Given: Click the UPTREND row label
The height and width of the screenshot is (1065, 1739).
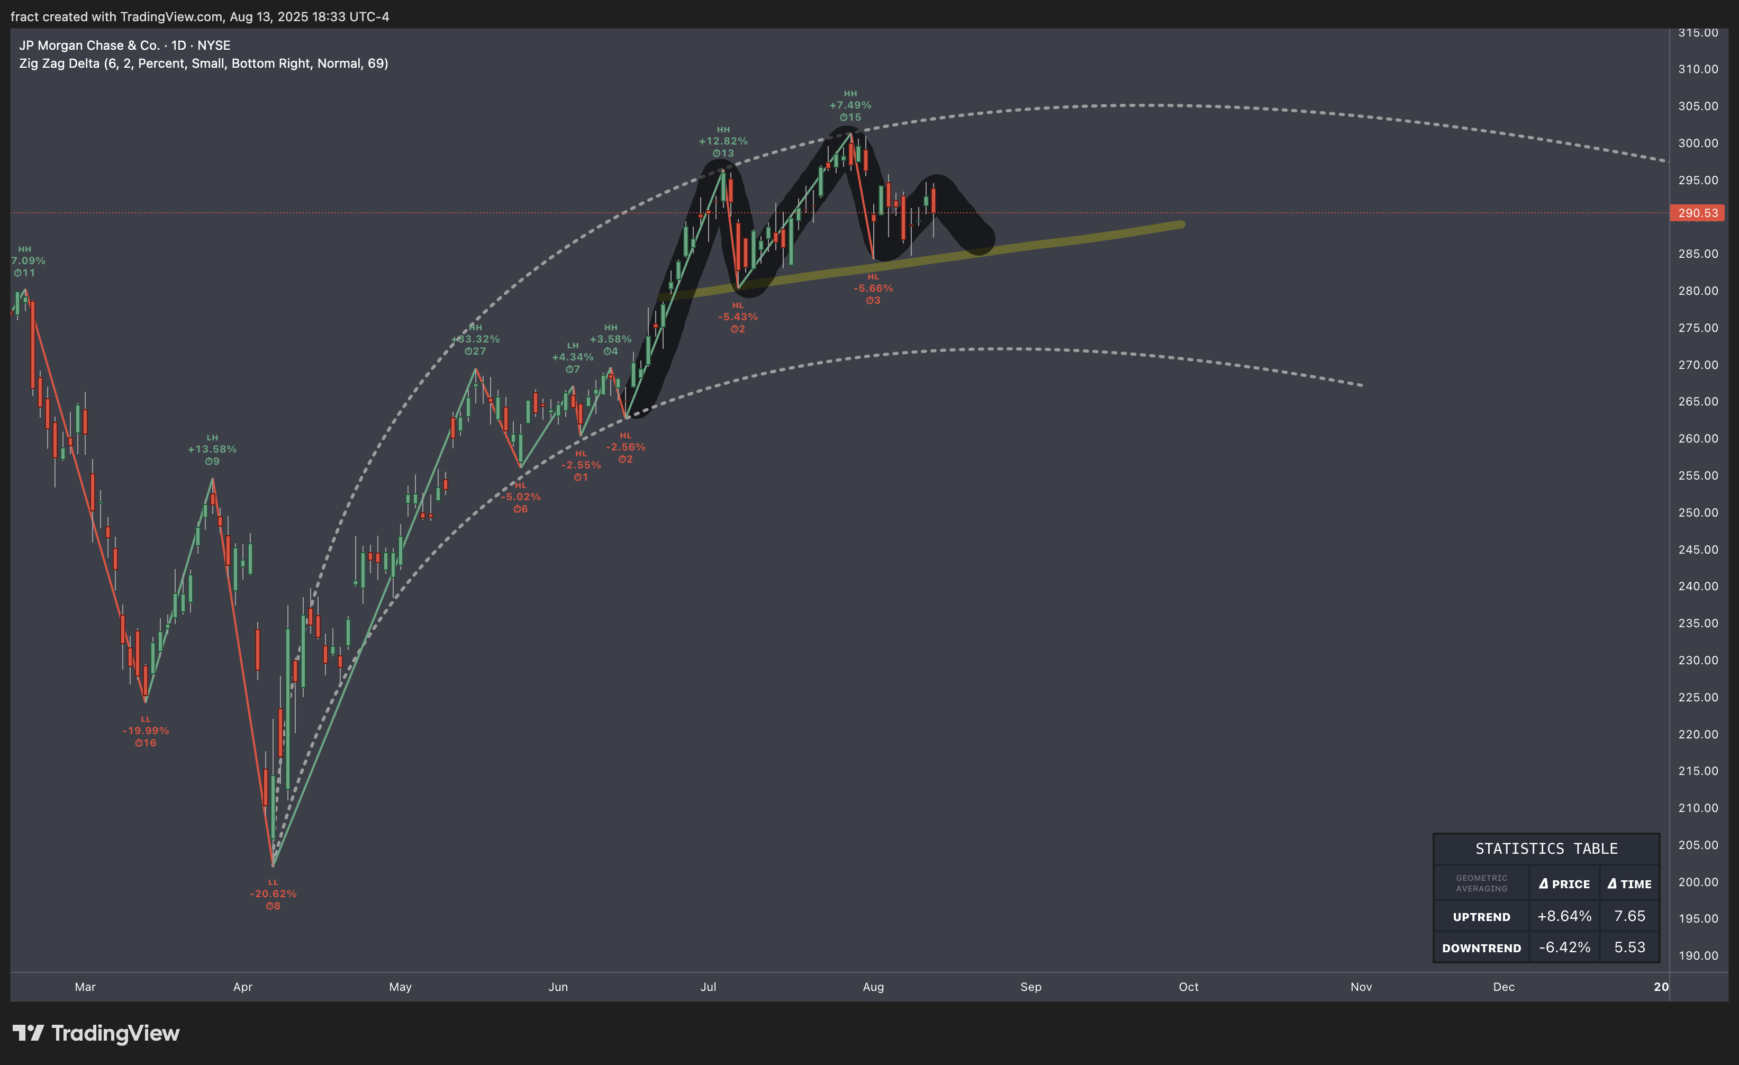Looking at the screenshot, I should 1481,917.
